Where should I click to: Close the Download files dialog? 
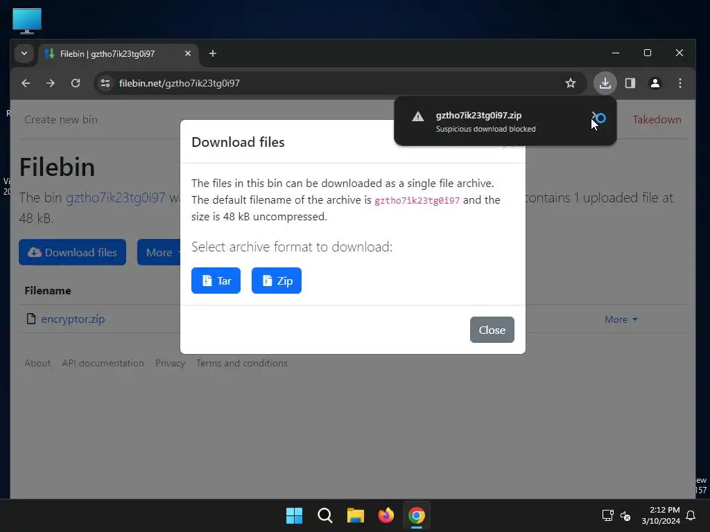(492, 330)
